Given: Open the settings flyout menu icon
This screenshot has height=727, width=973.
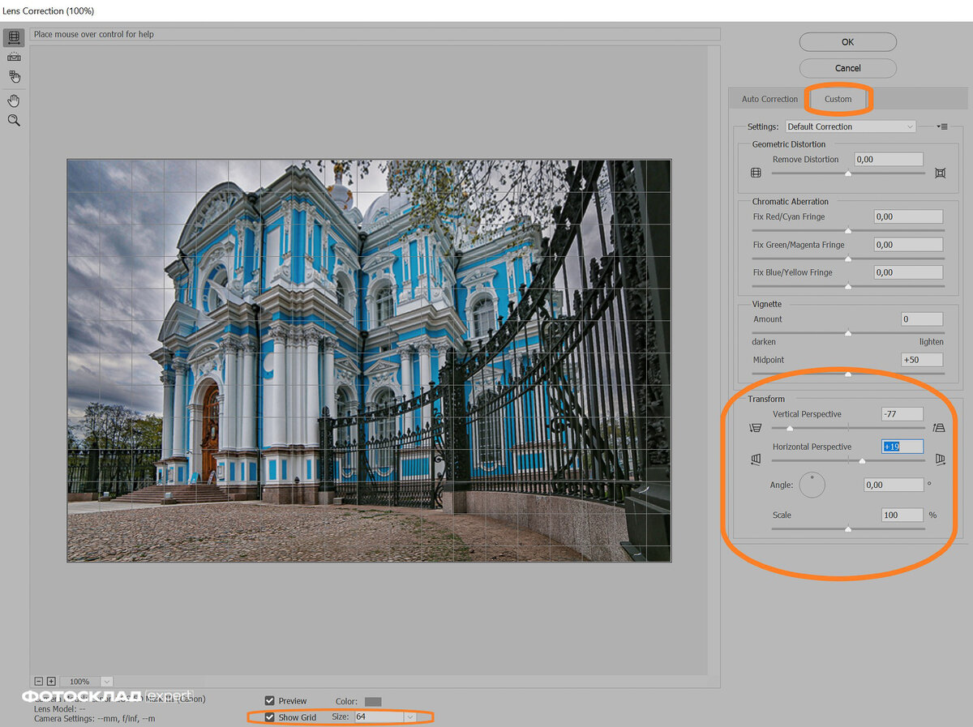Looking at the screenshot, I should tap(942, 126).
